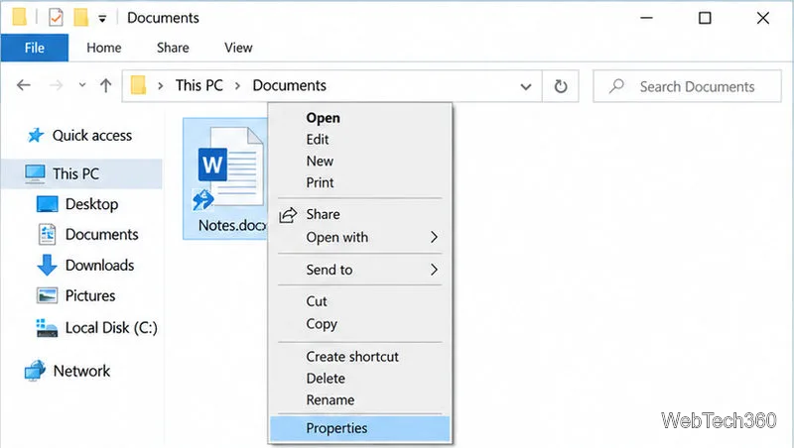Go up one folder level

105,85
